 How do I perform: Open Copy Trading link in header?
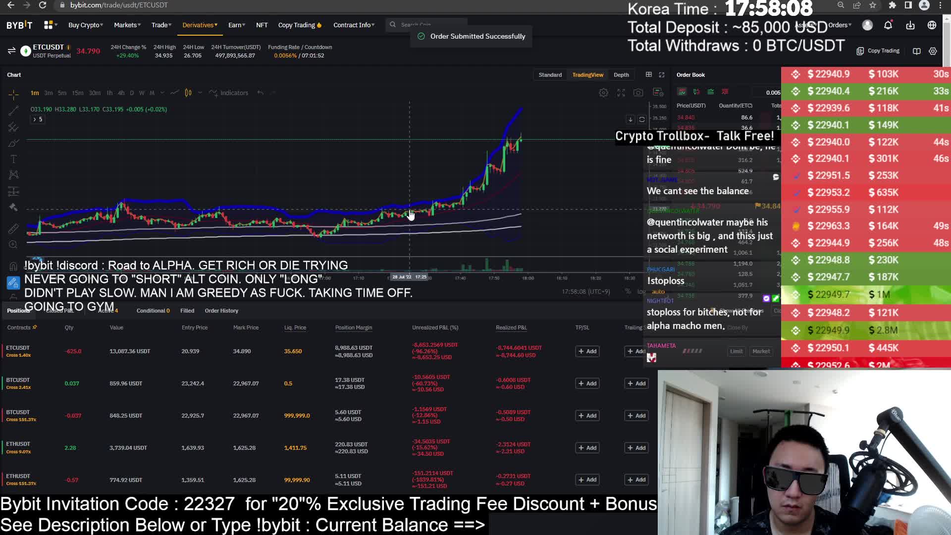(300, 25)
